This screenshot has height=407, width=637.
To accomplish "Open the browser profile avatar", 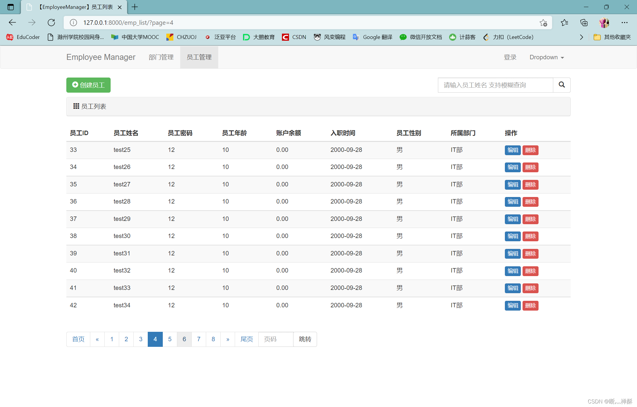I will click(x=604, y=22).
